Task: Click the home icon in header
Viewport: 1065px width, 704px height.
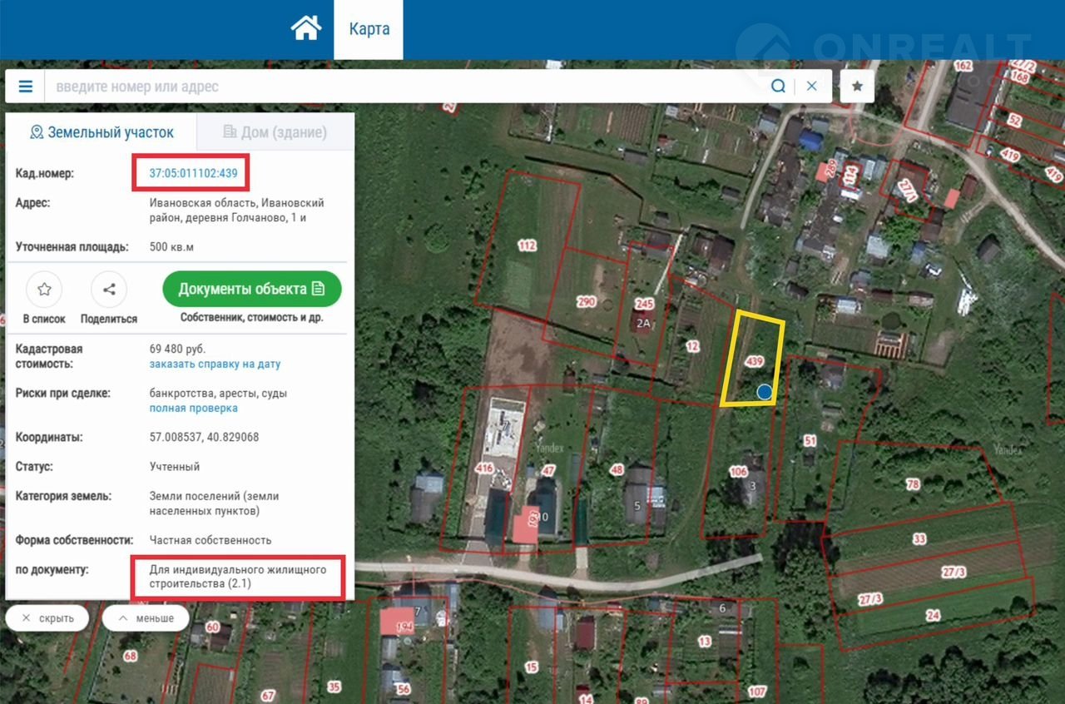Action: (305, 28)
